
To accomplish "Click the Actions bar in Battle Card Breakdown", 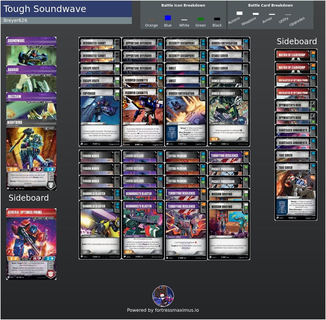I will [x=240, y=13].
